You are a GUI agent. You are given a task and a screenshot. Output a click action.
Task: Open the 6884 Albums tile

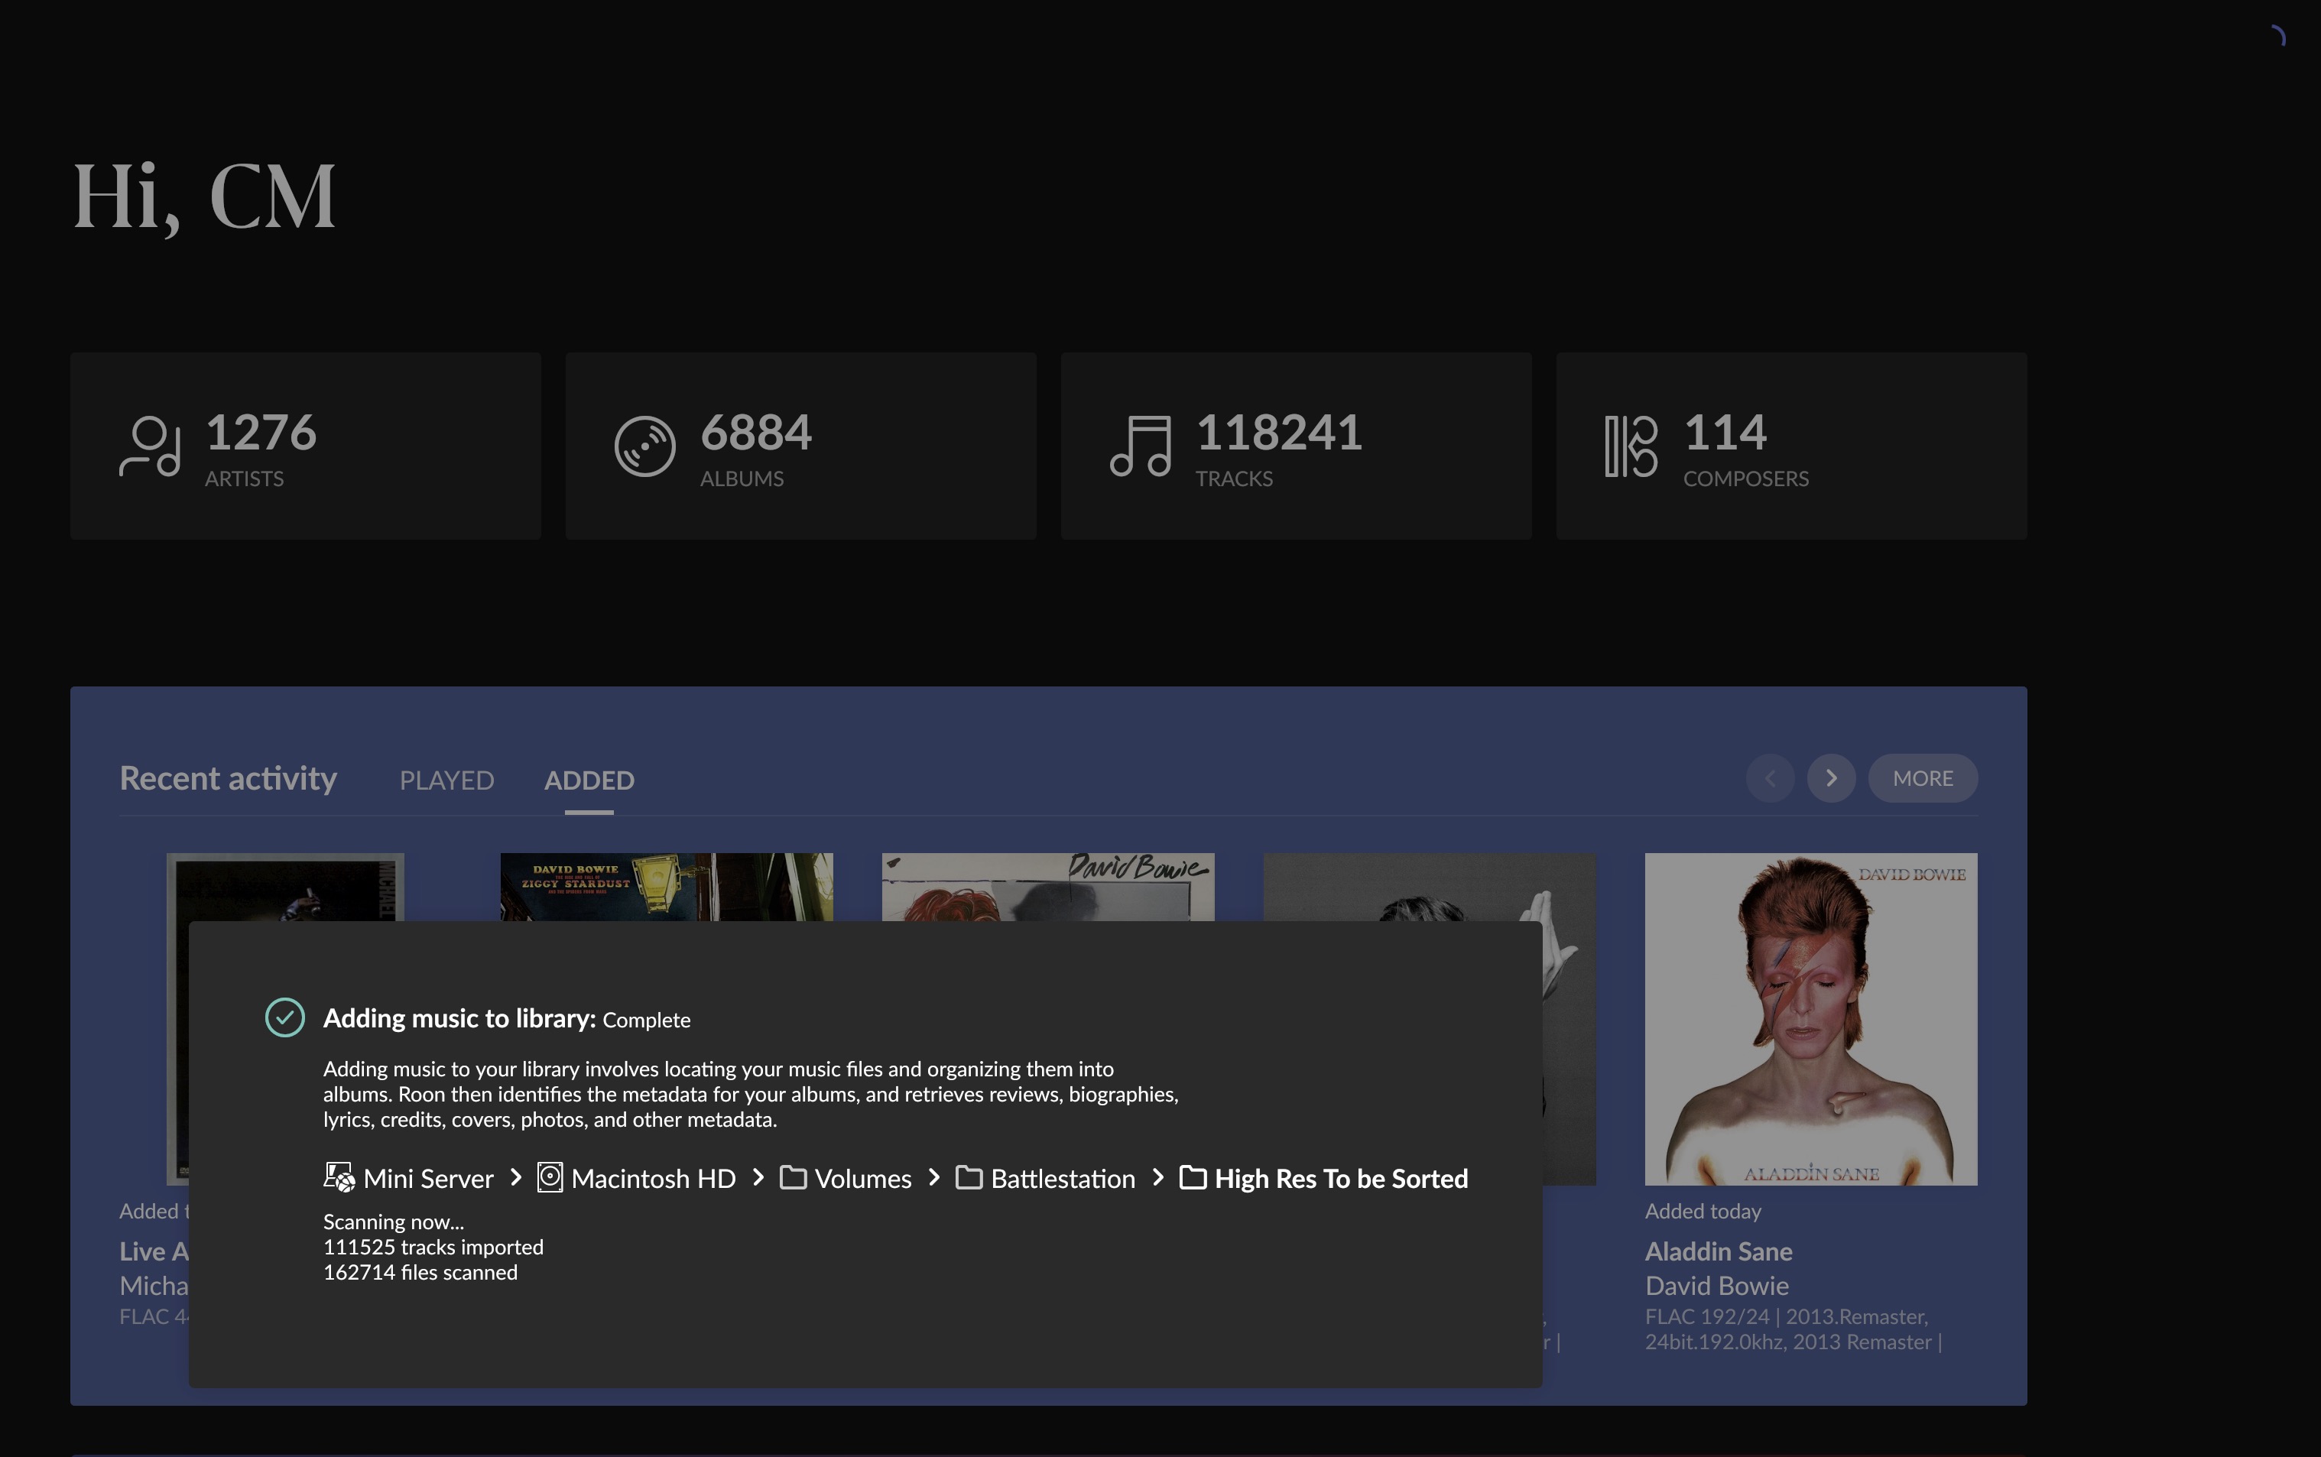800,445
